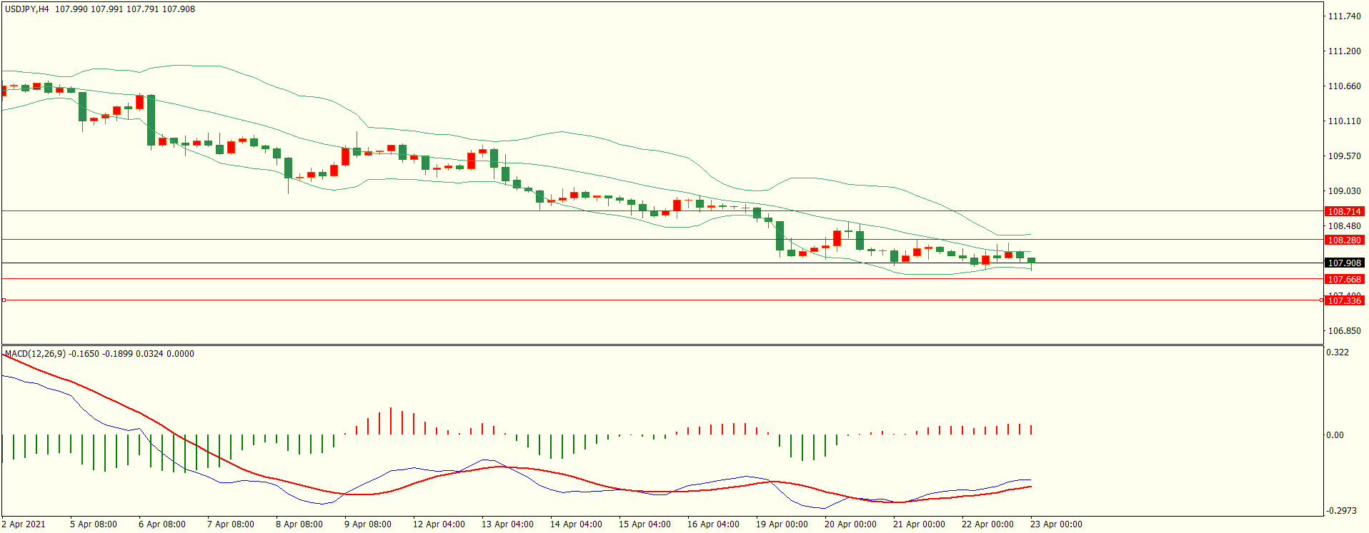This screenshot has width=1369, height=533.
Task: Click the 111.740 price axis value
Action: tap(1344, 16)
